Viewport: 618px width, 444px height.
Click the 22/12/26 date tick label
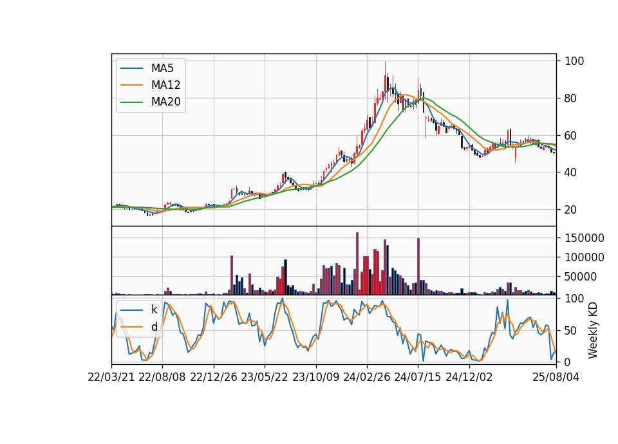pyautogui.click(x=214, y=377)
